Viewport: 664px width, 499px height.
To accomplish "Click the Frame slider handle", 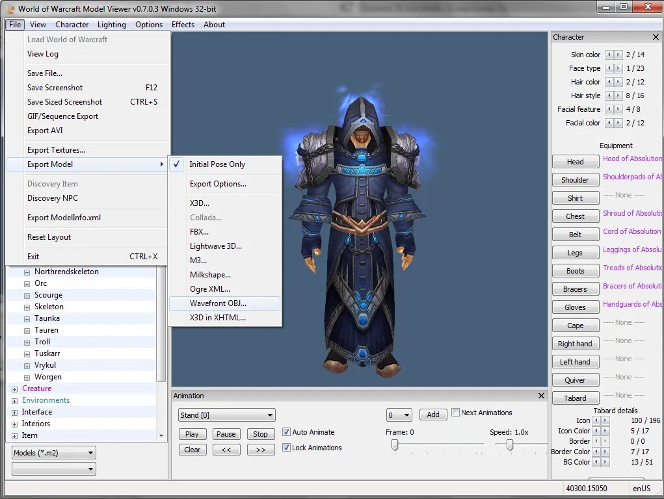I will (395, 445).
